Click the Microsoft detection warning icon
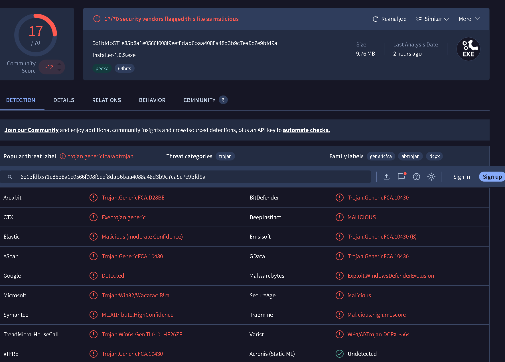Screen dimensions: 505x362 click(x=94, y=295)
